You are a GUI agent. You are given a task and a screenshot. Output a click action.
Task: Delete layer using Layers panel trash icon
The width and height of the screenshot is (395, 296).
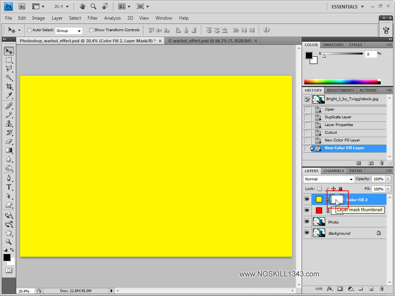tap(381, 289)
